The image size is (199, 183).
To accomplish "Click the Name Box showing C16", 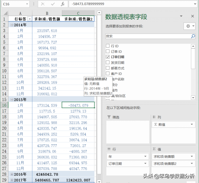I will pos(13,4).
